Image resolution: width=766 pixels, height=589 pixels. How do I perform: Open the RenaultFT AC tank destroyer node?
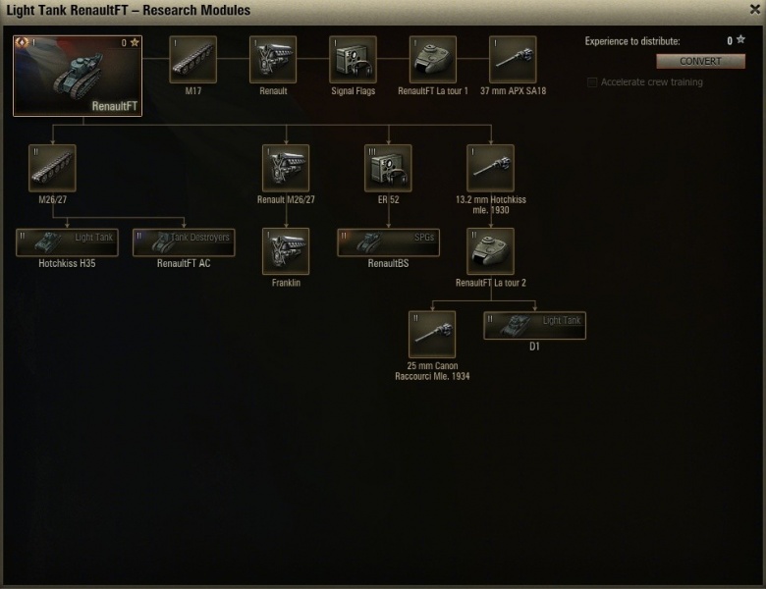pyautogui.click(x=184, y=242)
